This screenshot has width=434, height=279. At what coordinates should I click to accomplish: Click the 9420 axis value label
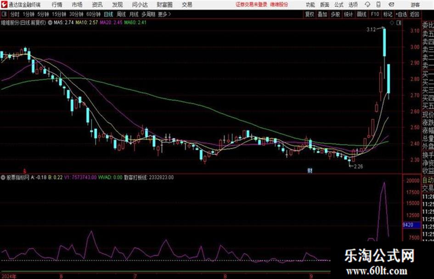408,225
